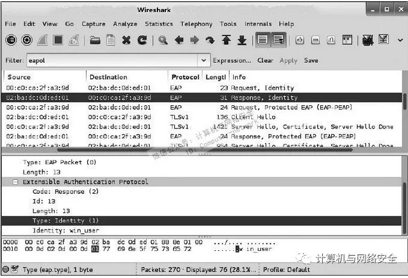Open the Tools menu

pos(228,24)
